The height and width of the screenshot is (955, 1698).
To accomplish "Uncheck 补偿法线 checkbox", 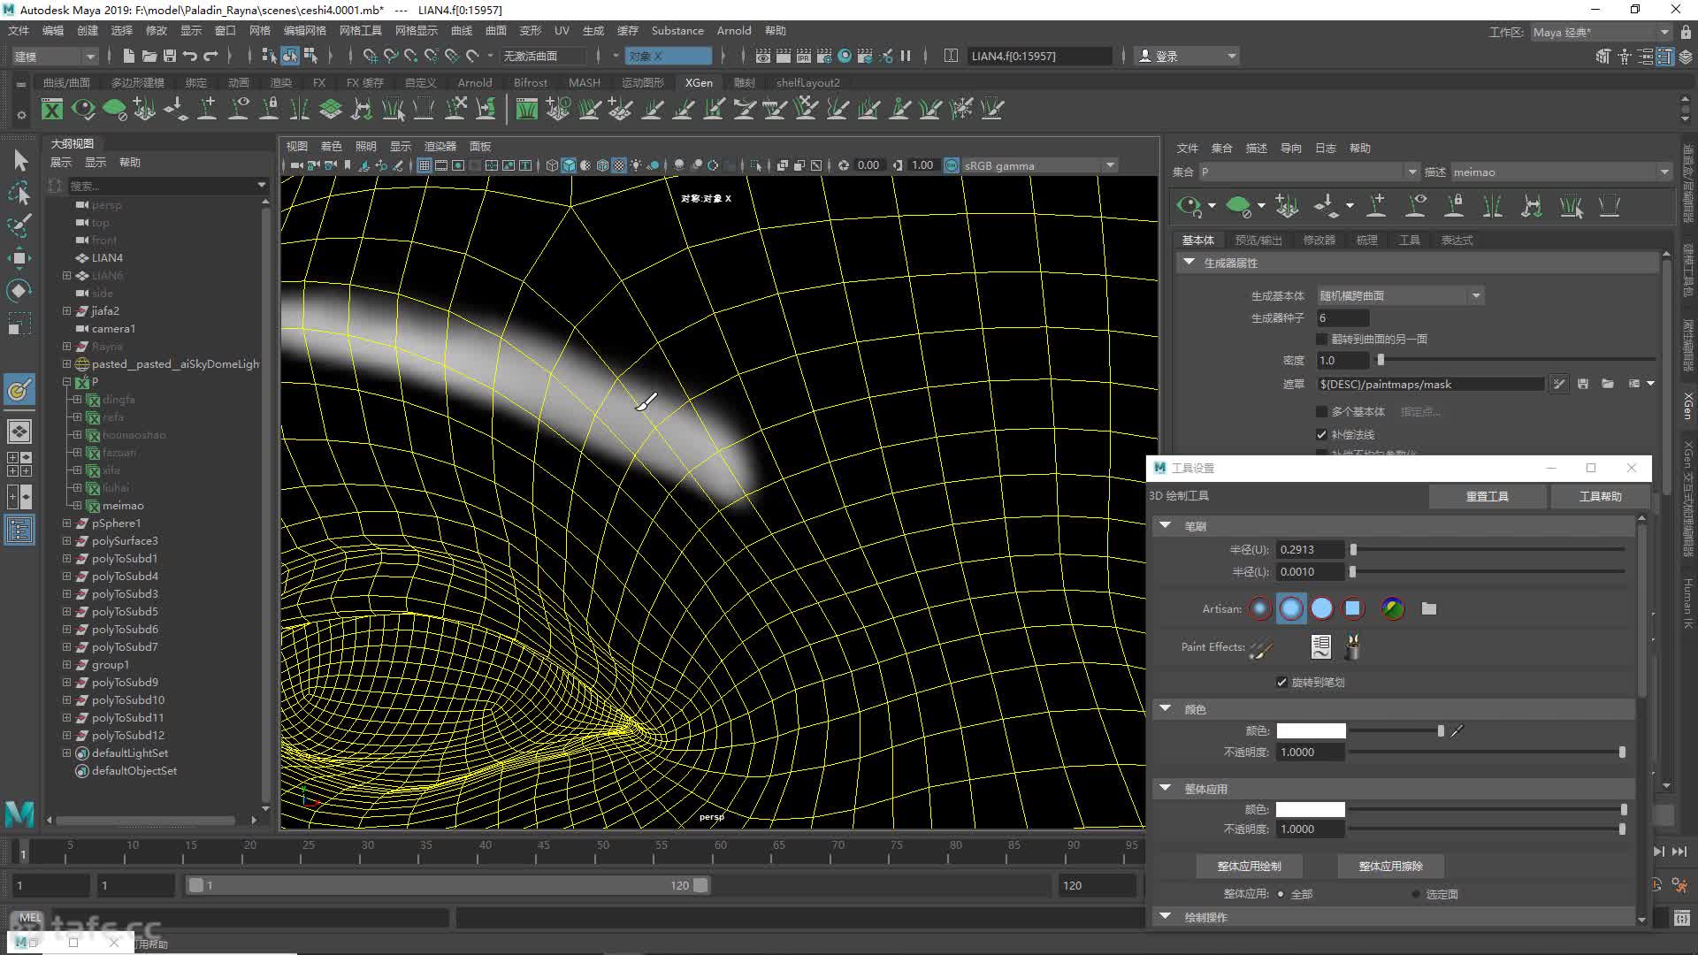I will click(1322, 434).
